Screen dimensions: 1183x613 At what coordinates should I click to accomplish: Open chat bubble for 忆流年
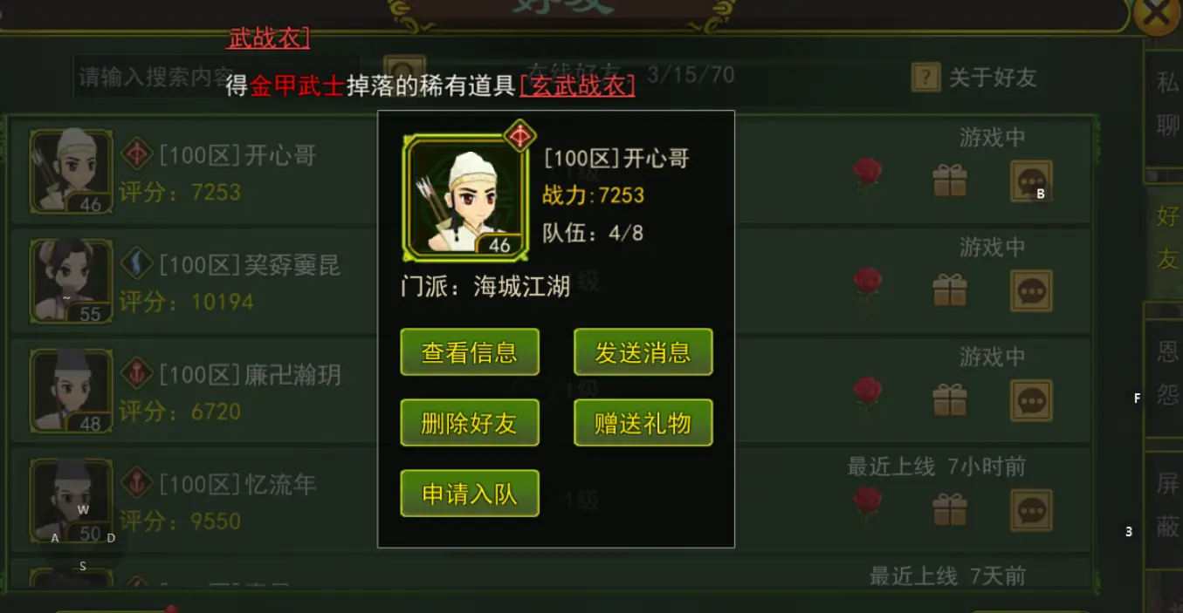1031,511
